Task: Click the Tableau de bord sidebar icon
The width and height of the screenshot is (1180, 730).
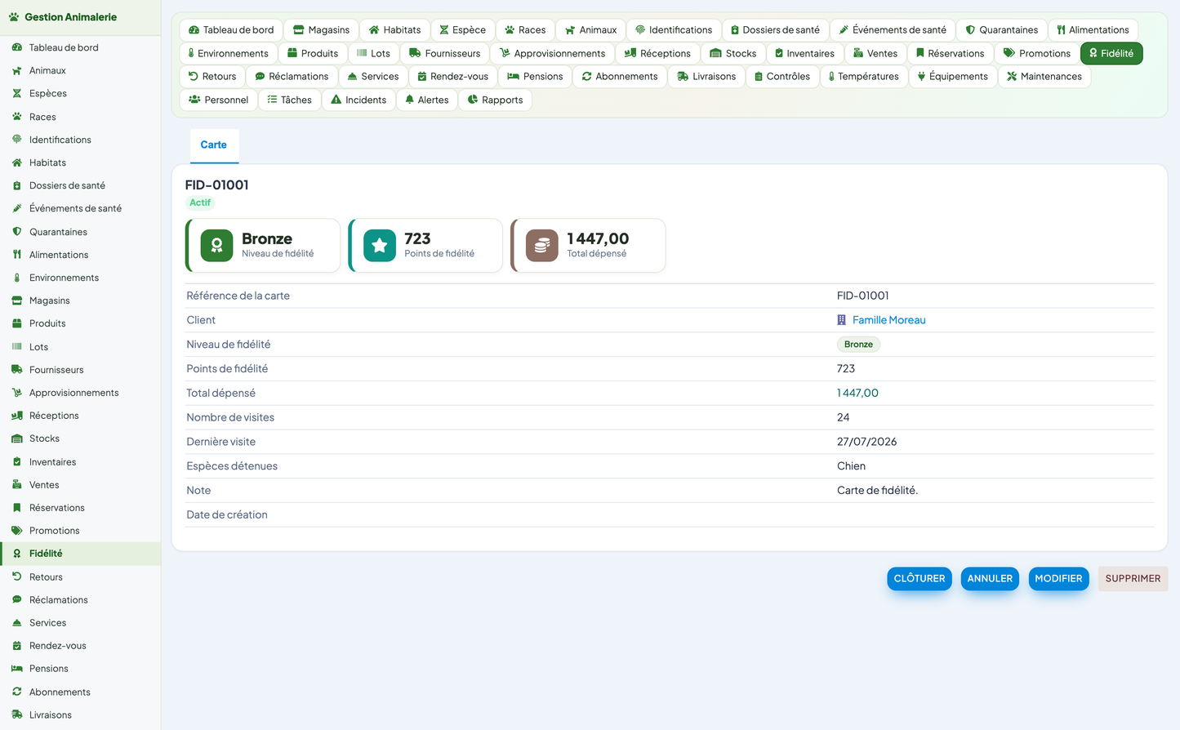Action: (17, 47)
